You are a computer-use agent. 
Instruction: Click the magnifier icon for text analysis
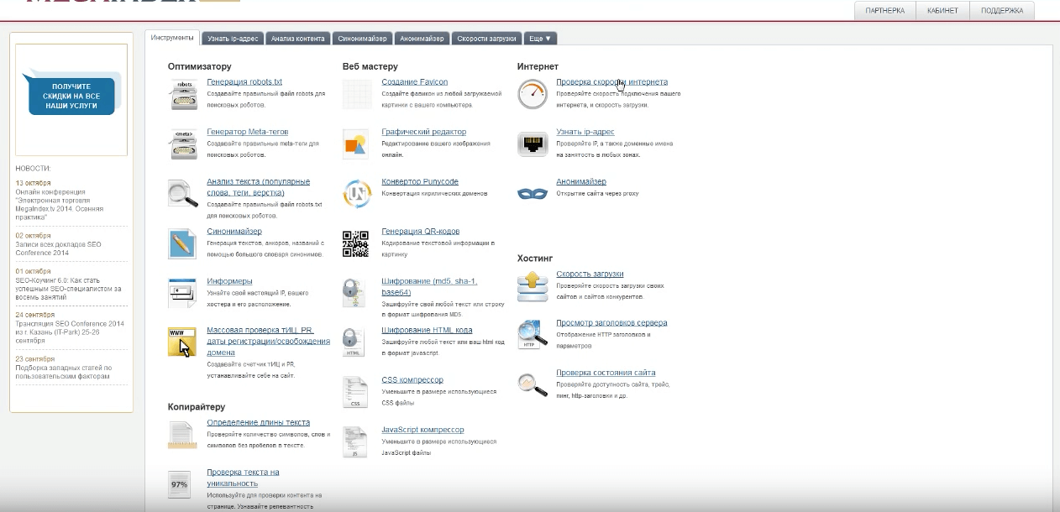182,194
